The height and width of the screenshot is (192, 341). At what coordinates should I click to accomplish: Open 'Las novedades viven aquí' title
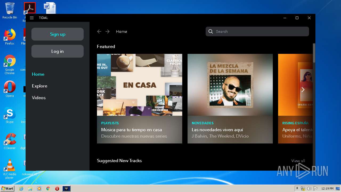[x=217, y=130]
